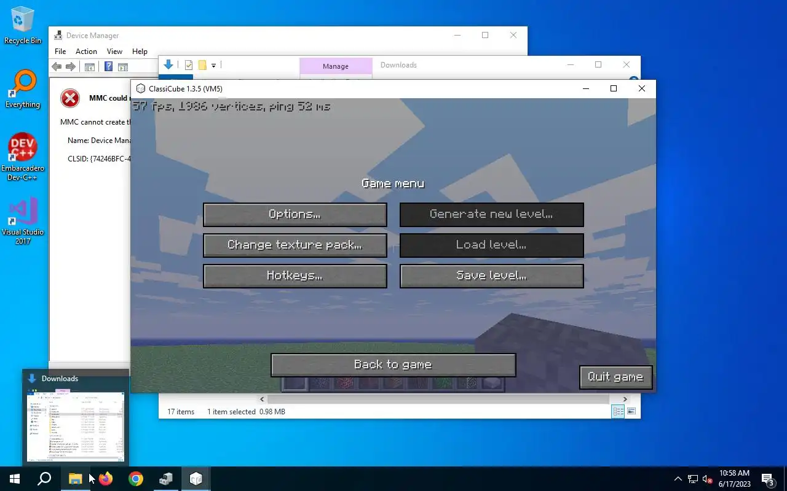
Task: Open Action menu in Device Manager
Action: click(86, 52)
